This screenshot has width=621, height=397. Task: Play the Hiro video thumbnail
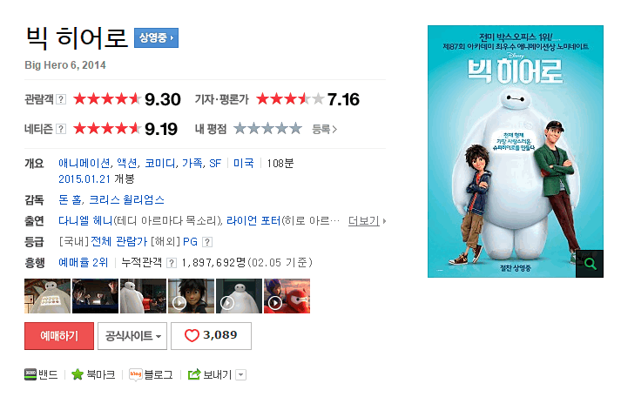(x=192, y=296)
